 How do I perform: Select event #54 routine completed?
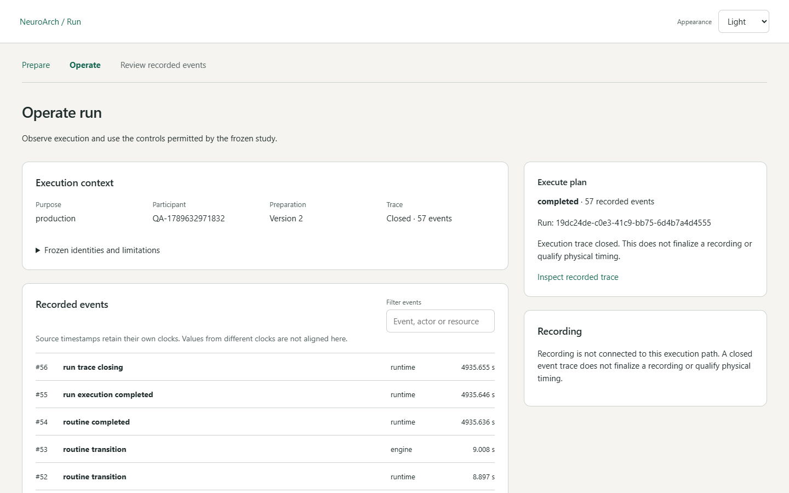point(265,422)
